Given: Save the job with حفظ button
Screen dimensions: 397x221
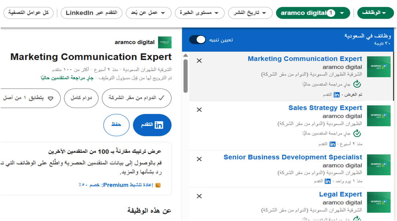Looking at the screenshot, I should click(x=116, y=125).
